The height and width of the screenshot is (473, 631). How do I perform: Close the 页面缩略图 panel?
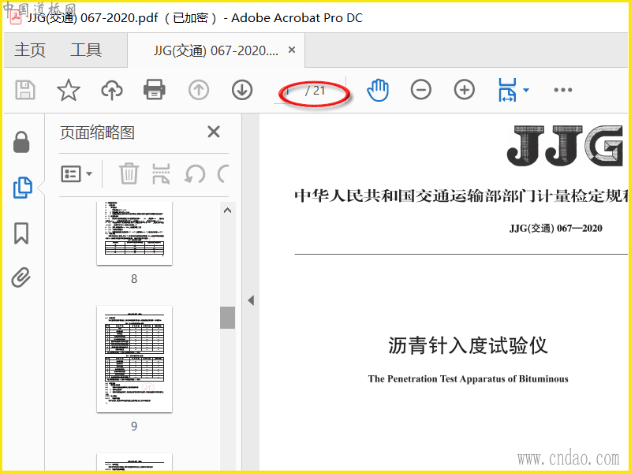point(214,132)
